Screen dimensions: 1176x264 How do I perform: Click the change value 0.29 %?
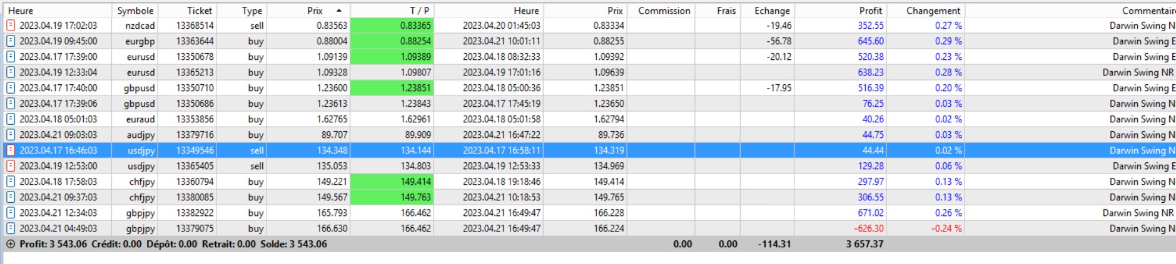coord(949,41)
